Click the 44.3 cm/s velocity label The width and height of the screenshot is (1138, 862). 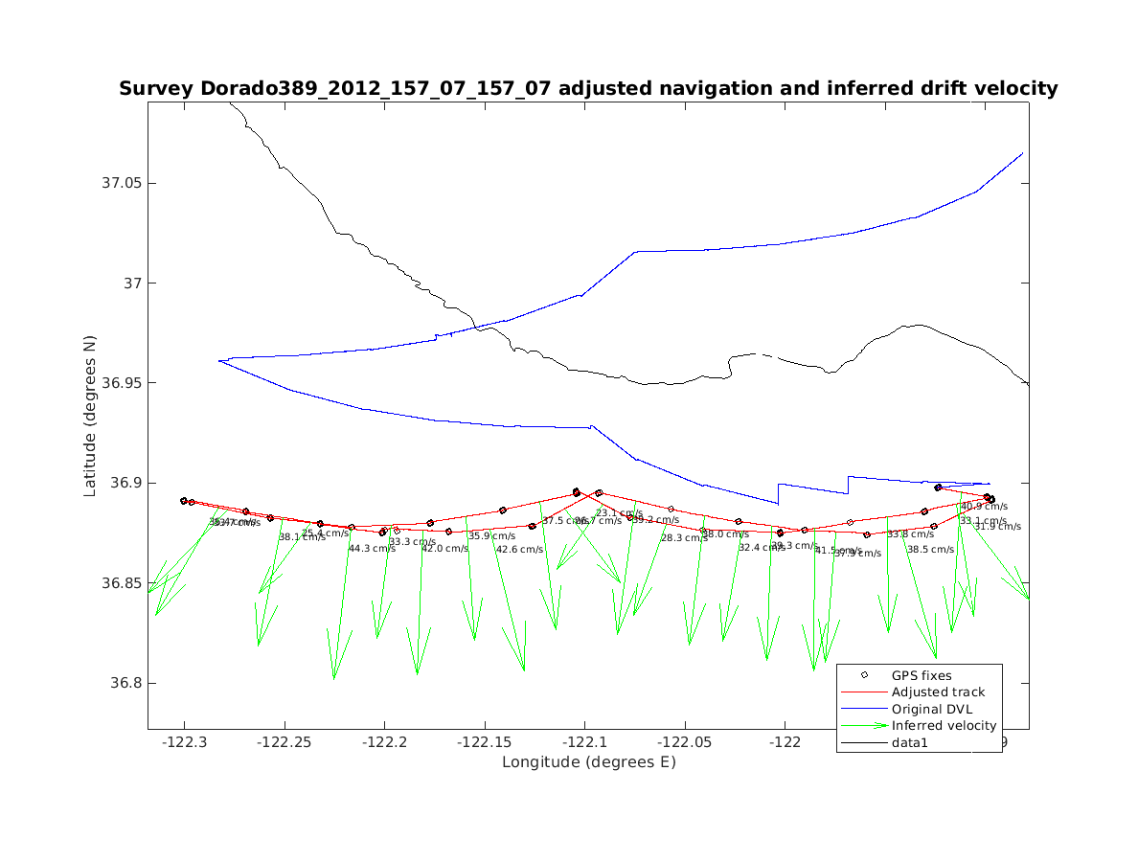372,549
